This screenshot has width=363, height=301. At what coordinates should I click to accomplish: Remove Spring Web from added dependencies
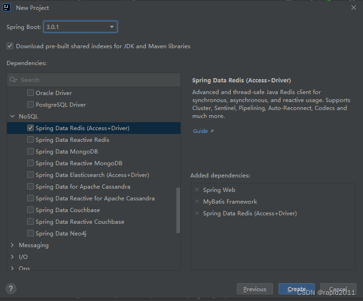[x=197, y=190]
